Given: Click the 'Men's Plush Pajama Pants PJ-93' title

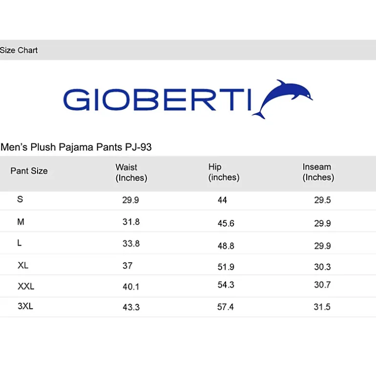Looking at the screenshot, I should tap(76, 147).
